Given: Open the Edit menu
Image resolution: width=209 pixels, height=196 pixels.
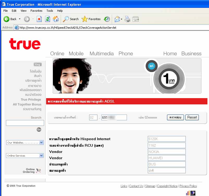Looking at the screenshot, I should coord(14,11).
